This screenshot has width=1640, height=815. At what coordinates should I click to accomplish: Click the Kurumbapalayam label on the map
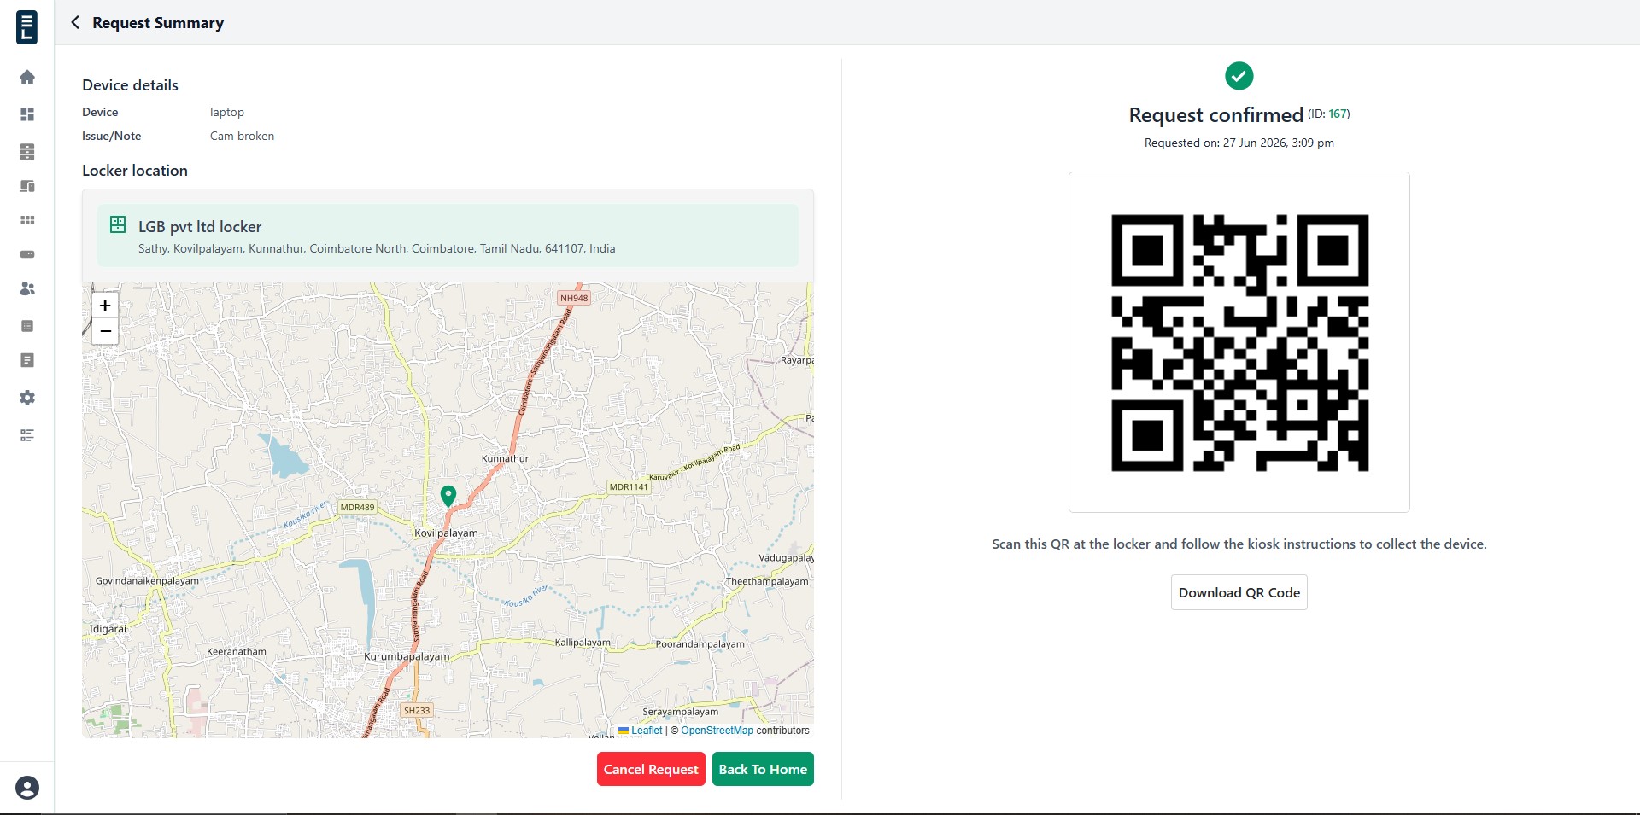pos(407,656)
